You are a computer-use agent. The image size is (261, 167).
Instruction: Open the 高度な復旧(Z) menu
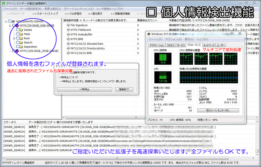click(52, 9)
